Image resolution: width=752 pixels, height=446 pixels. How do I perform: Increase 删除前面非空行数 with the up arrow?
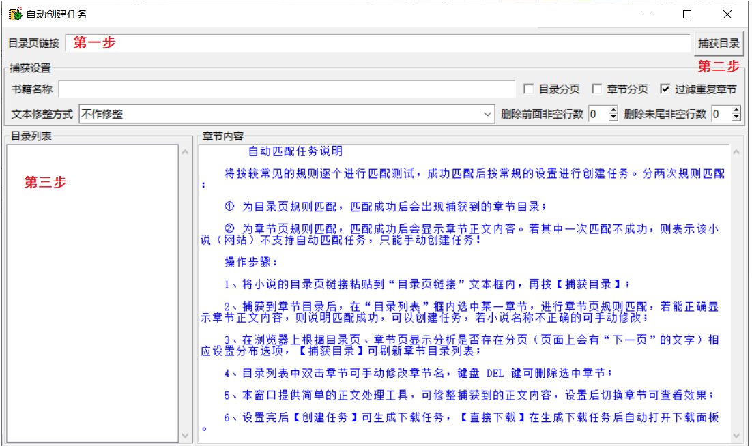[613, 110]
